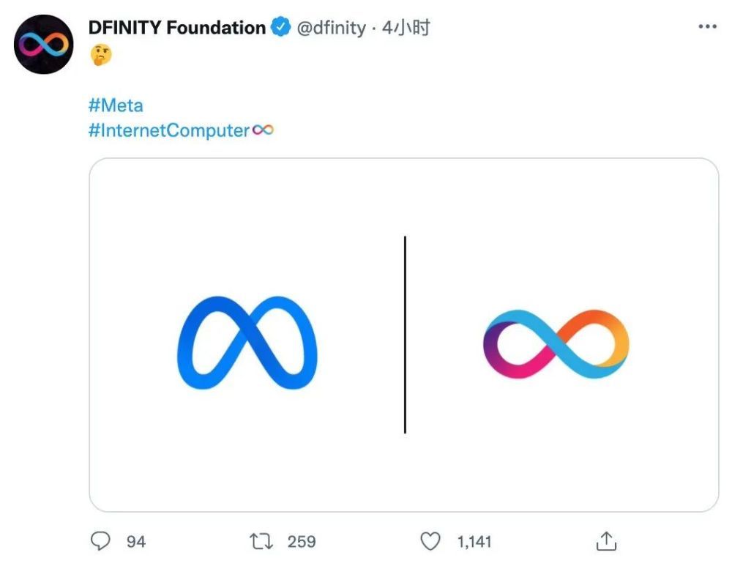Click the 94 replies count
732x566 pixels.
[136, 542]
